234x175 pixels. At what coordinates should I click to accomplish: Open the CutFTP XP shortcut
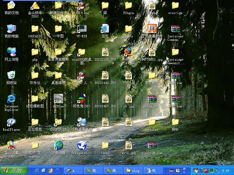click(58, 123)
